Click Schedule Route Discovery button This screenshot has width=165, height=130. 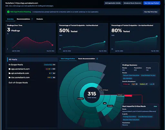[132, 3]
